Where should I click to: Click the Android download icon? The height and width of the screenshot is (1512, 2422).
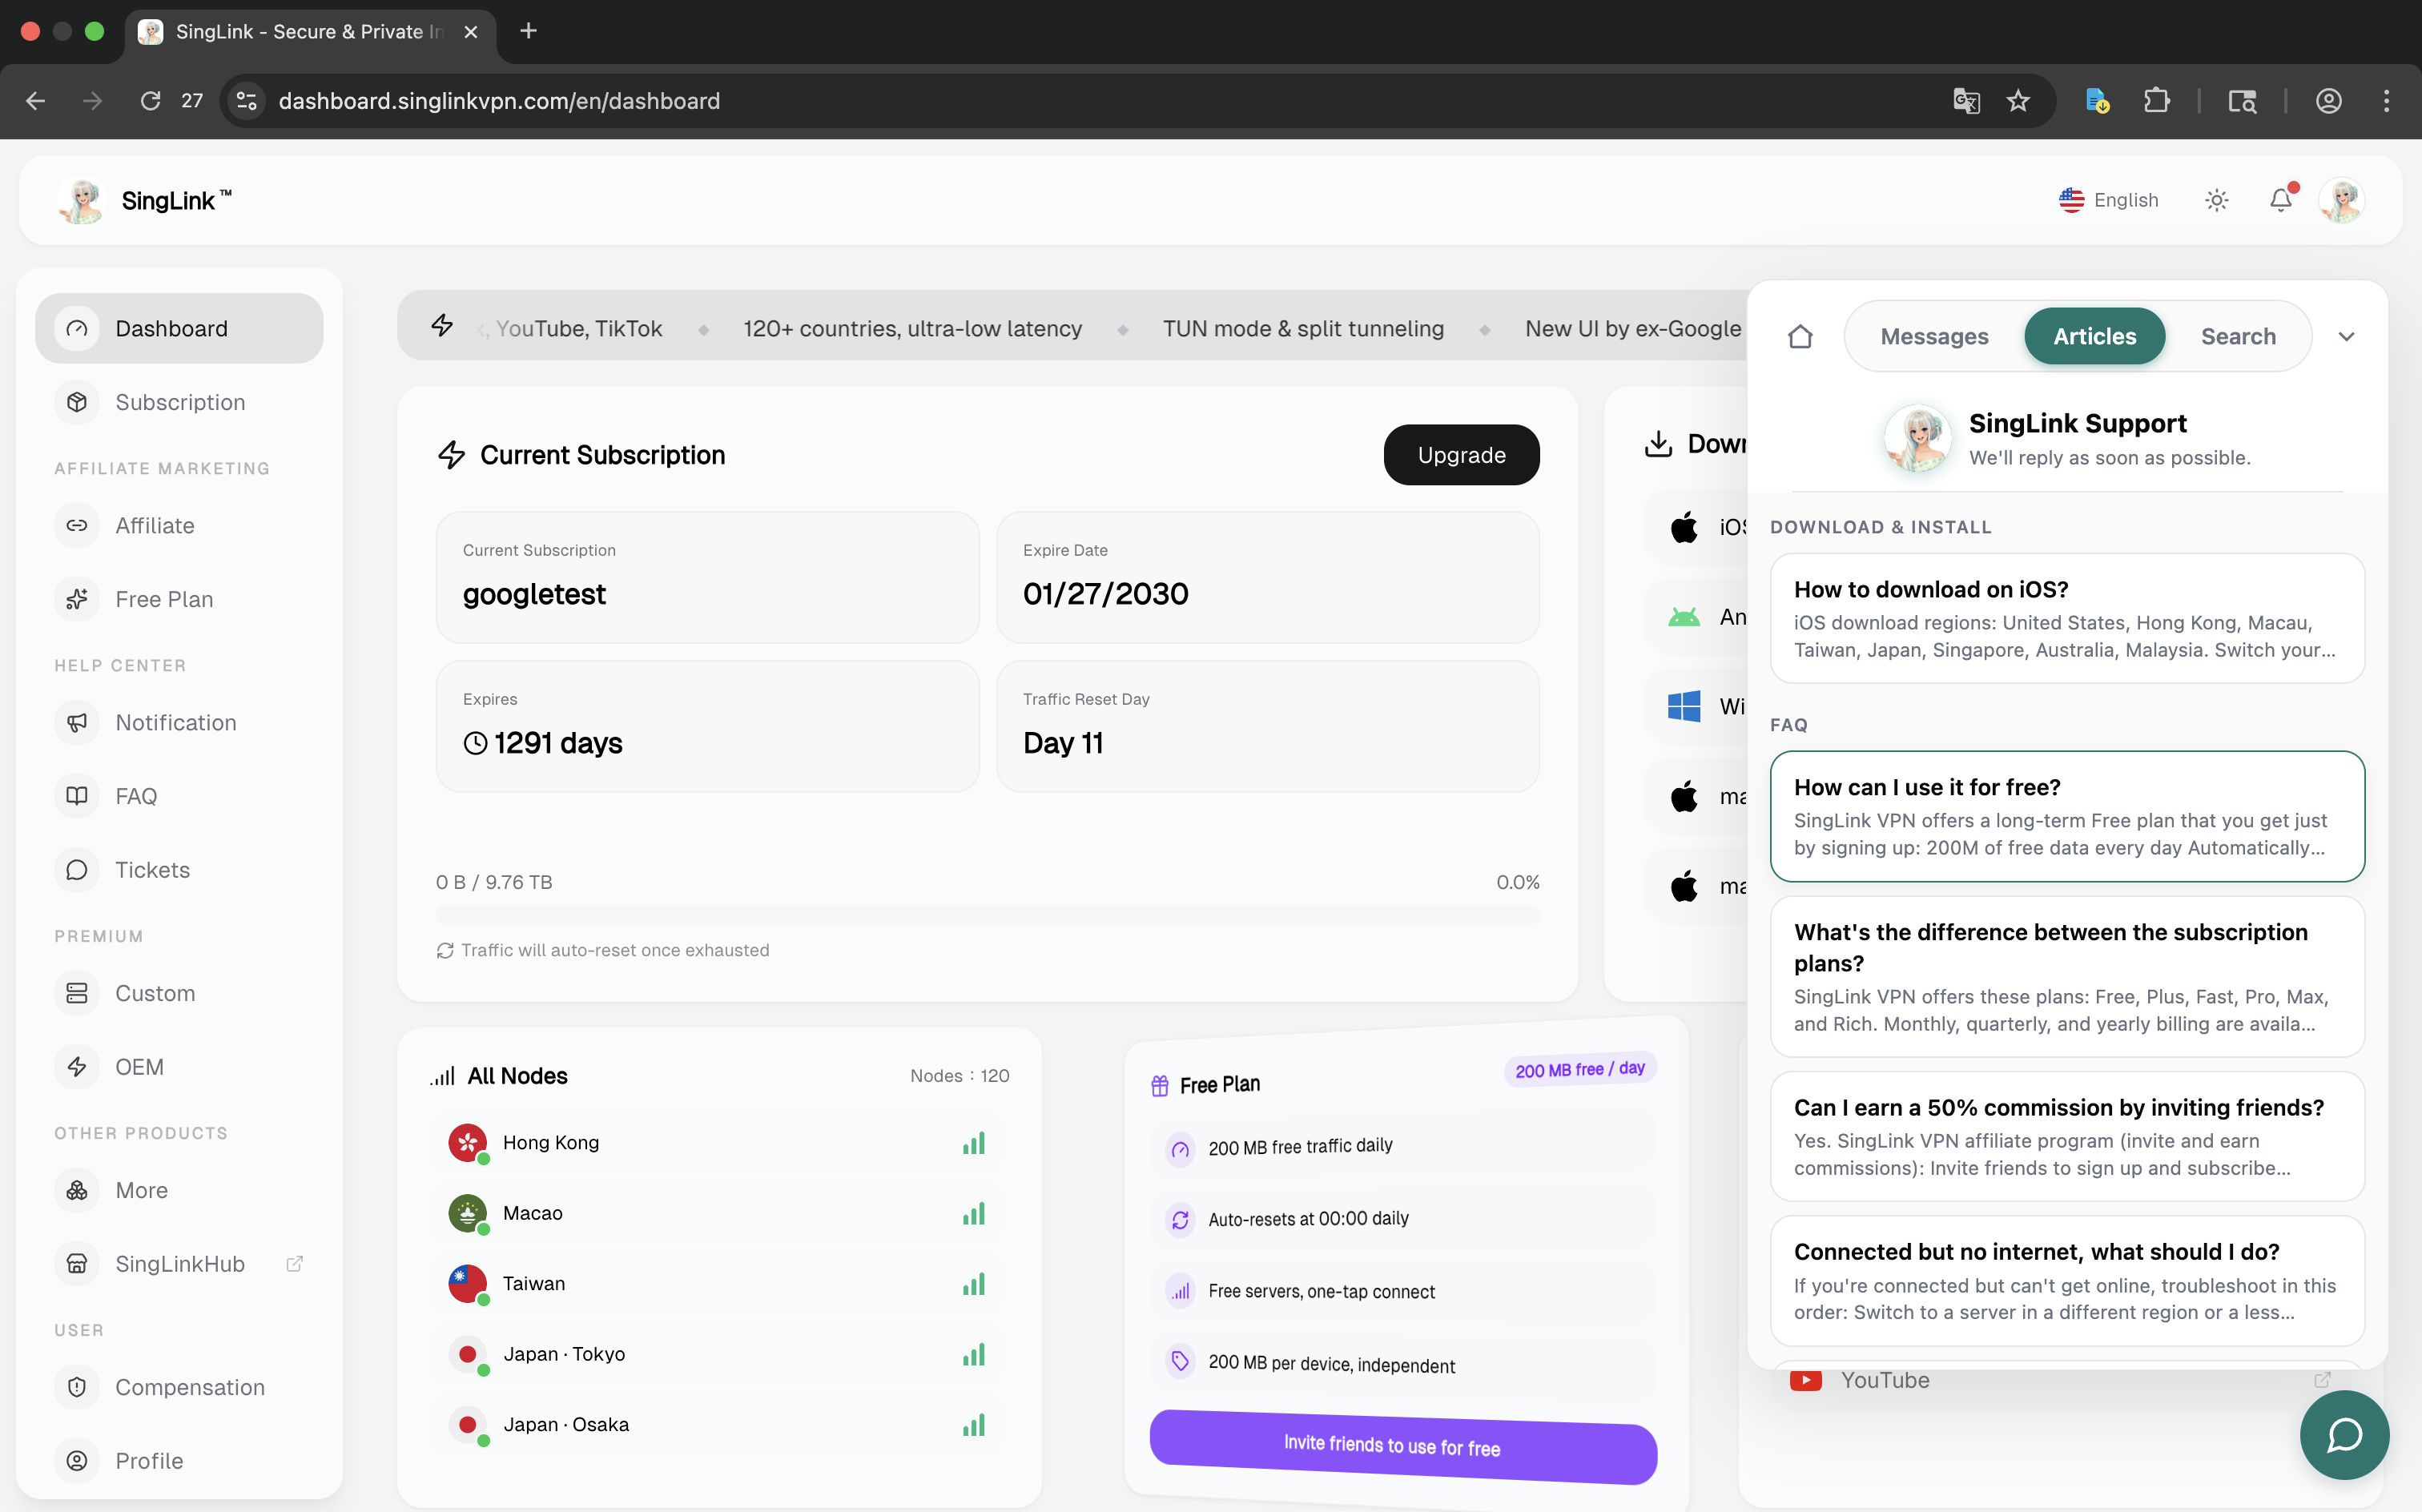coord(1684,617)
